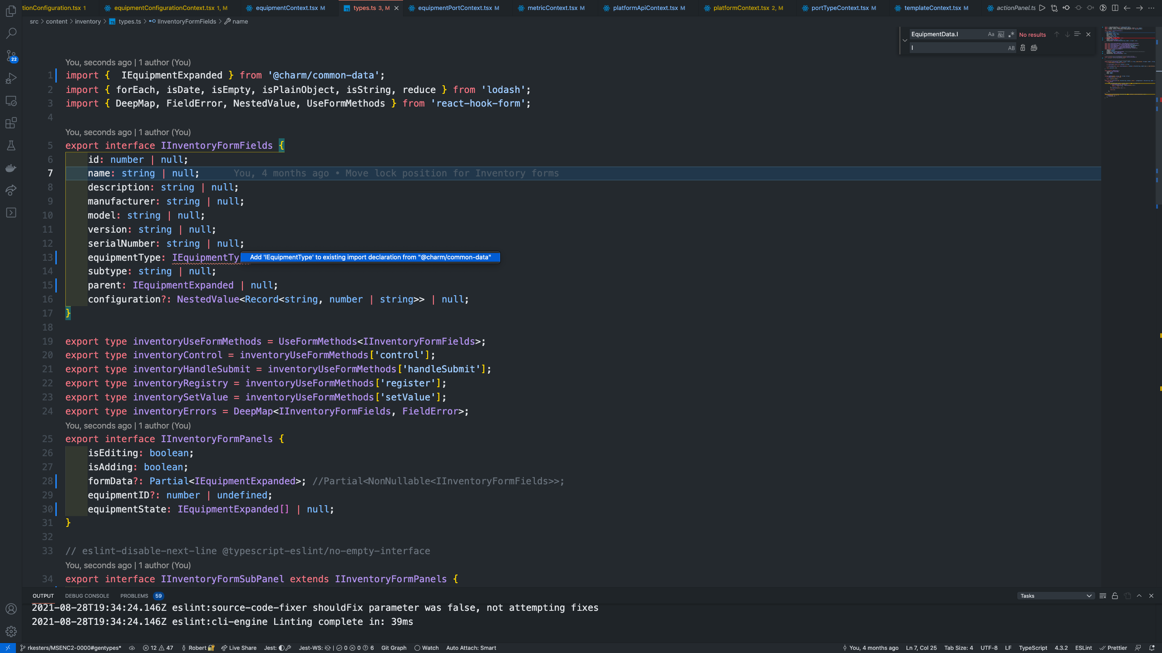Select the Run and Debug icon
The image size is (1162, 653).
(x=11, y=78)
